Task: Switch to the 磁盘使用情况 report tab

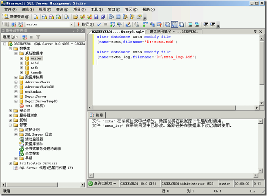Action: (174, 32)
